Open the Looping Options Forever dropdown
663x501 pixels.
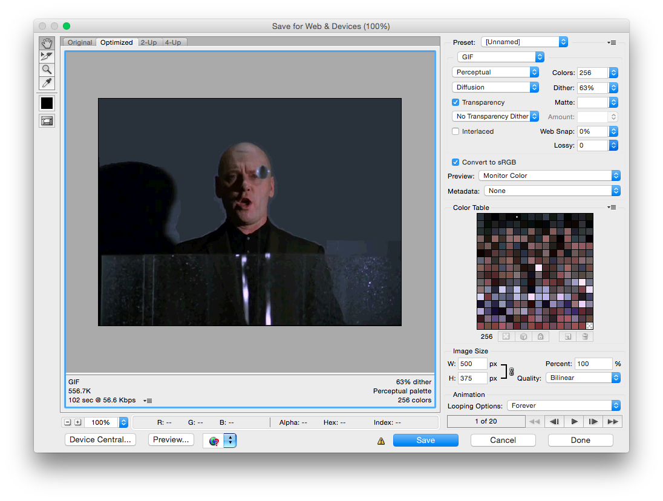pos(564,405)
